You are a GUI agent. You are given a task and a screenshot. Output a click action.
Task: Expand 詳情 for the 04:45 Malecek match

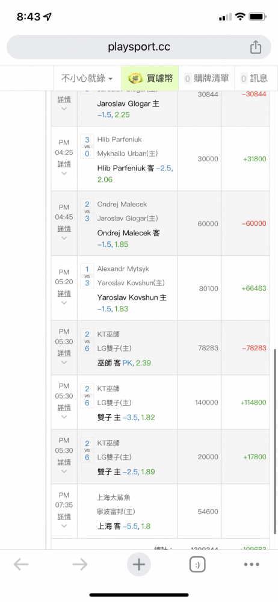tap(64, 228)
